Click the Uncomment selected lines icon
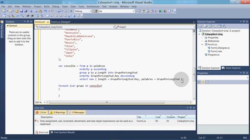250x140 pixels. [42, 16]
